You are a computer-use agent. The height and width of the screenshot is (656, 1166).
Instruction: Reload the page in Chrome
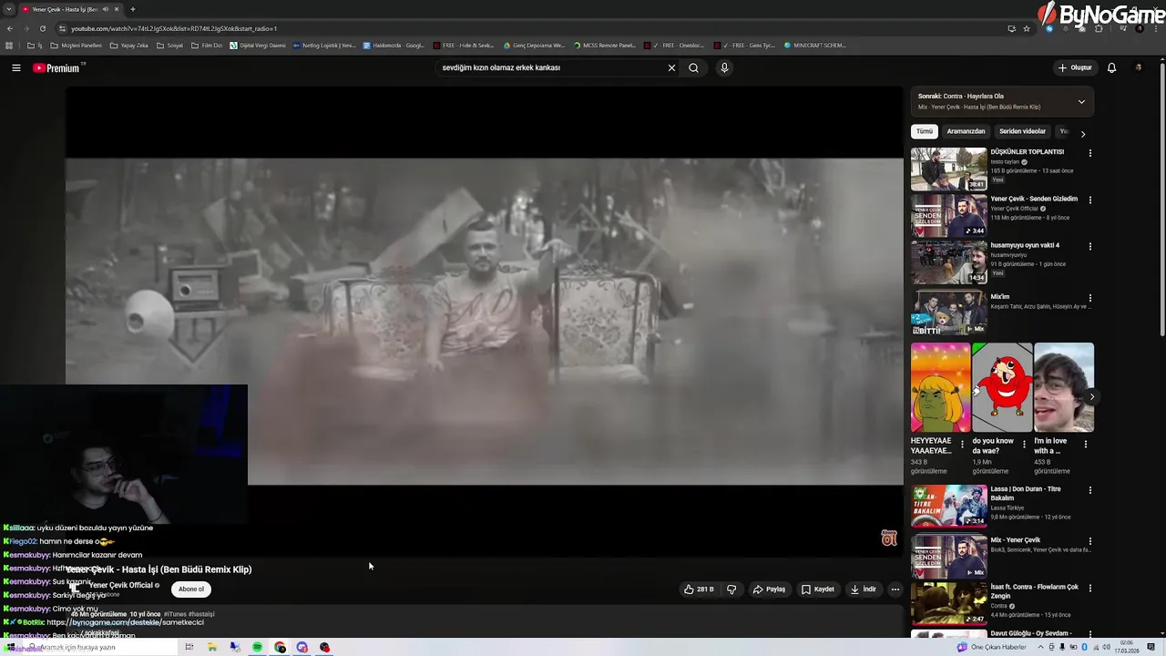tap(43, 28)
